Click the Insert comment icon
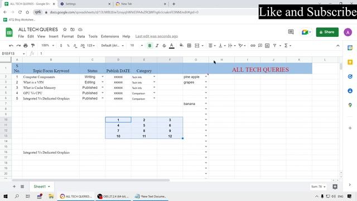 click(260, 46)
